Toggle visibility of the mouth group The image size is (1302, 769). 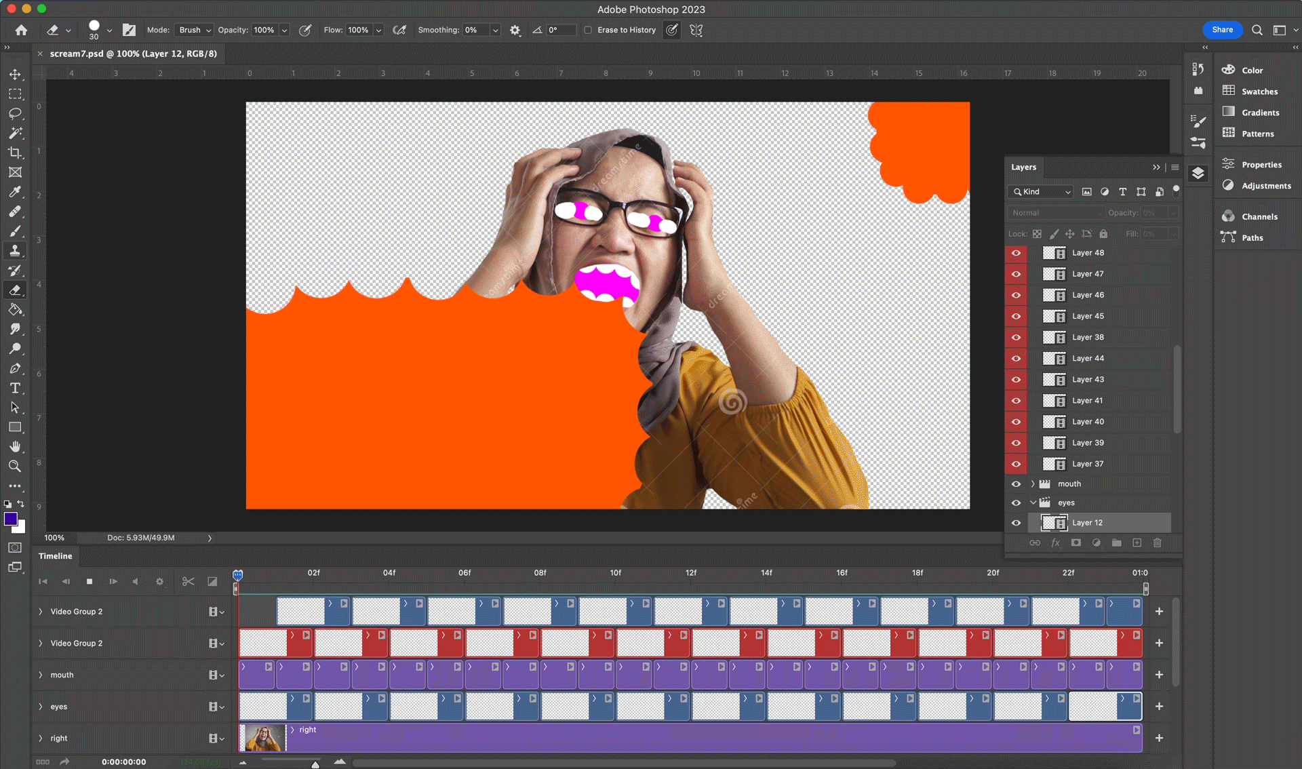click(x=1016, y=484)
